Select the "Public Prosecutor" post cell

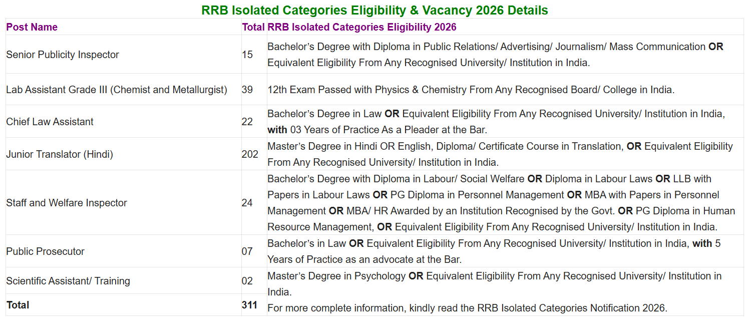46,251
